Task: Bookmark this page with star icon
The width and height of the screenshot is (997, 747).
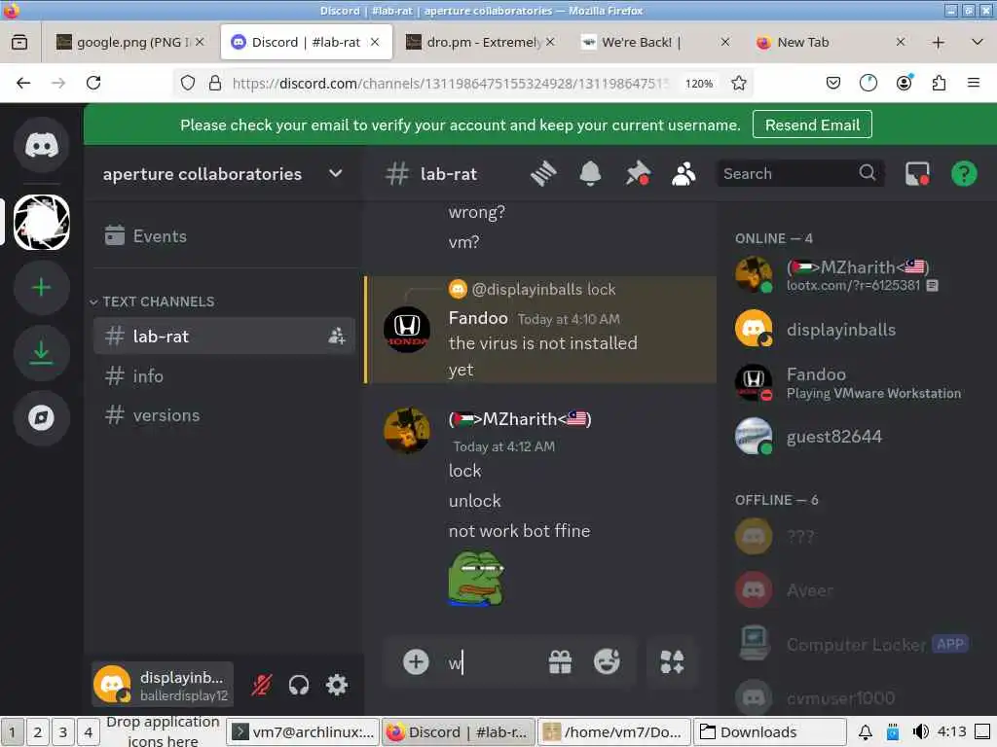Action: pos(738,84)
